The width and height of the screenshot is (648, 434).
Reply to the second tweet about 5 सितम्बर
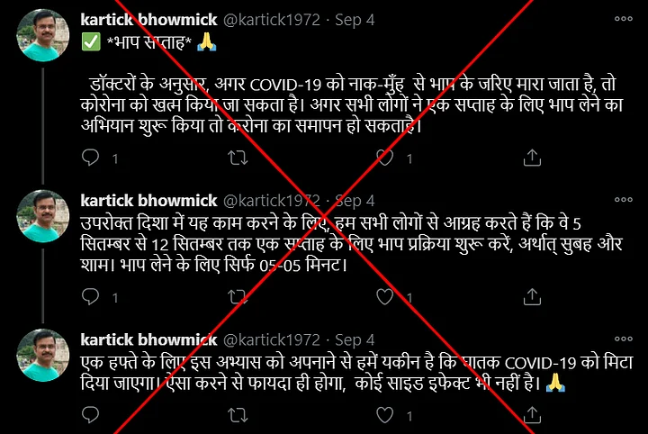(x=91, y=297)
